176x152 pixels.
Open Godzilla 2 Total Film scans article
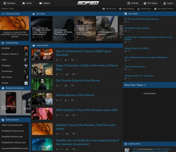click(86, 127)
